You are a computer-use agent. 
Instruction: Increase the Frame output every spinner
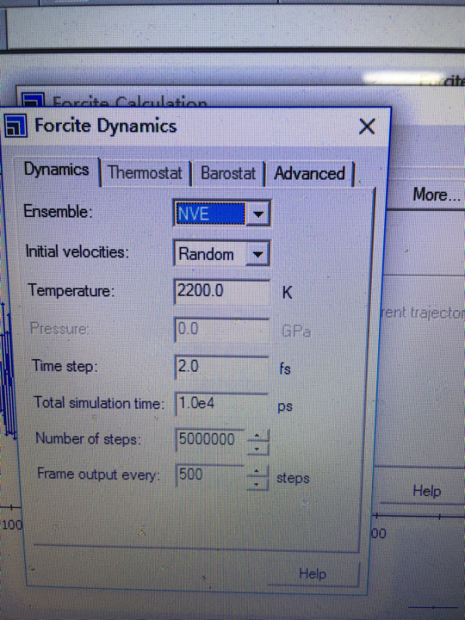tap(258, 471)
